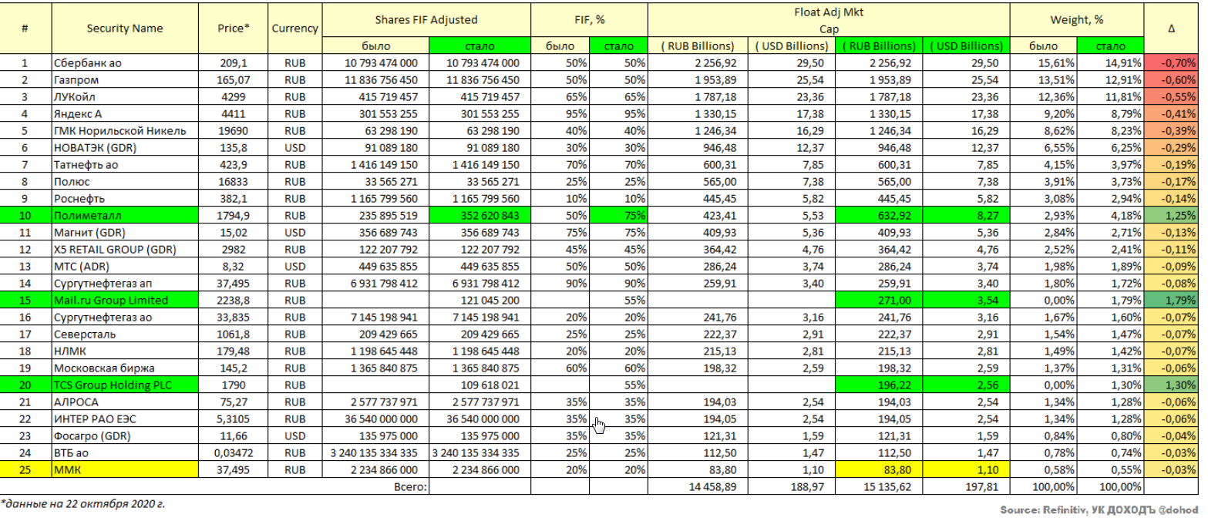The width and height of the screenshot is (1208, 531).
Task: Select Сбербанк delta -0,70%
Action: click(1171, 62)
